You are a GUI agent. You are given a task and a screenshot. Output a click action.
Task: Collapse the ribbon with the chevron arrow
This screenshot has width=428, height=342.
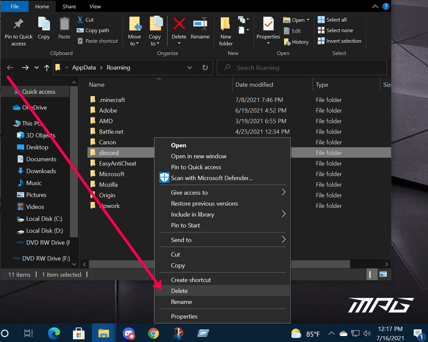click(x=375, y=6)
